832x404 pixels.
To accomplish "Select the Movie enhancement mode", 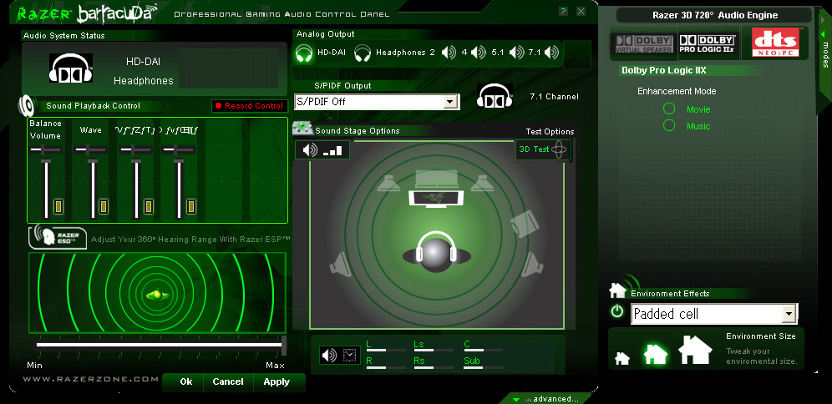I will tap(669, 109).
